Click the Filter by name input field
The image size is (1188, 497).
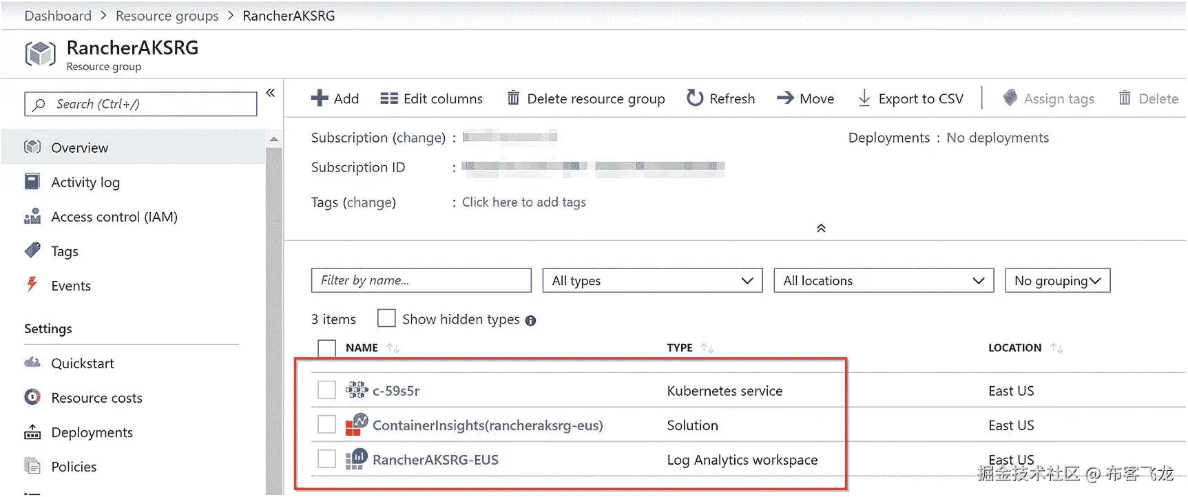pyautogui.click(x=421, y=280)
